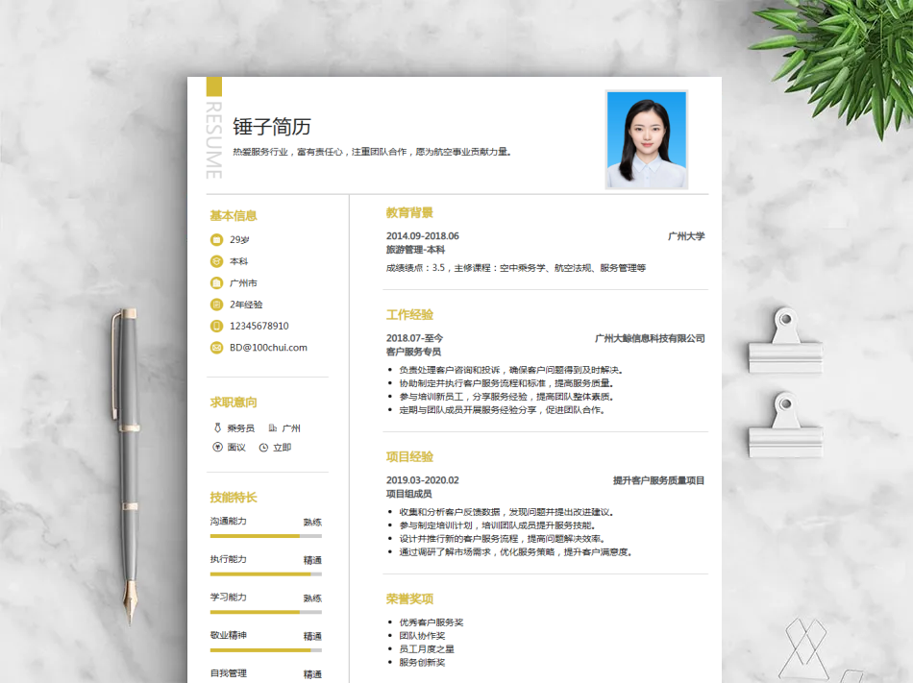Click the project name 提升客户服务质量项目
Viewport: 913px width, 683px height.
(658, 480)
